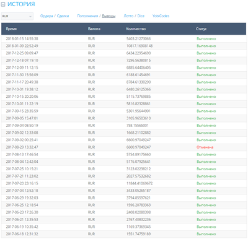Select timestamp 2017-11-17 20:49:38
The image size is (248, 239).
click(x=22, y=82)
